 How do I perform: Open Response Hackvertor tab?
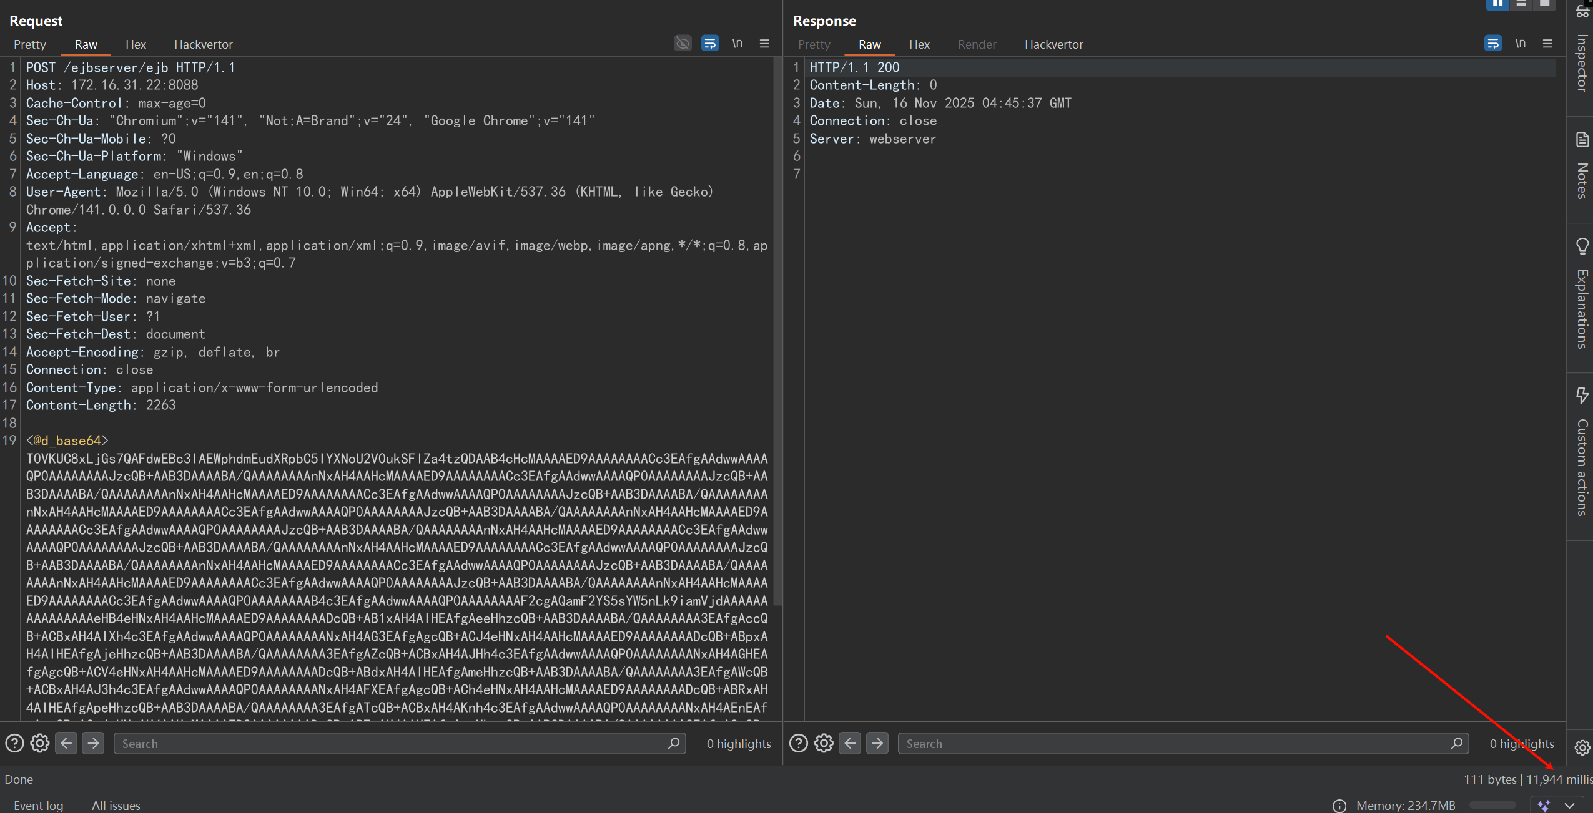pos(1053,44)
